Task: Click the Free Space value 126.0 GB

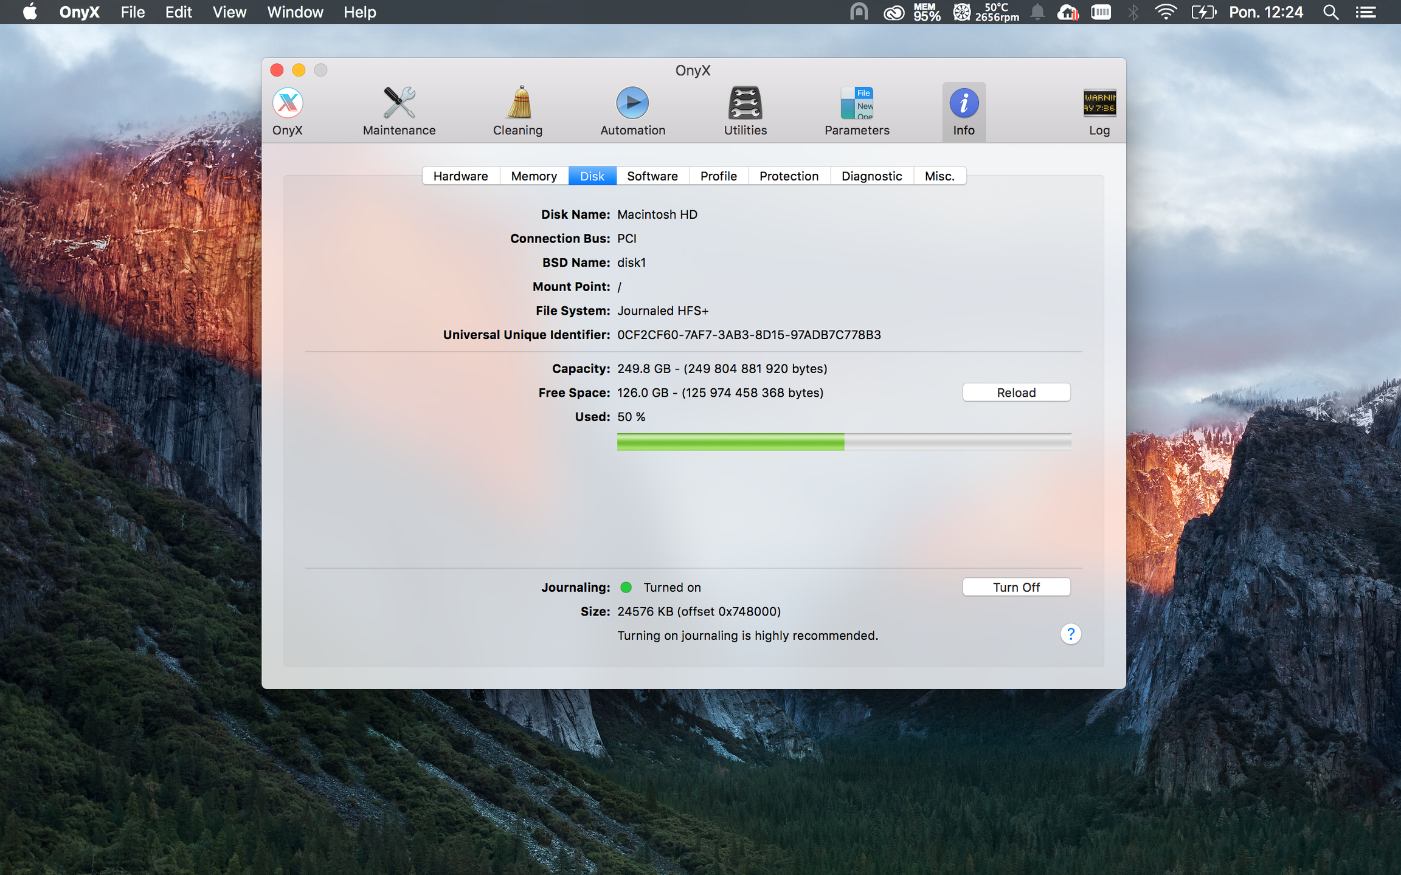Action: pos(721,393)
